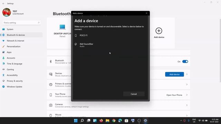Click the phone icon in Your Phone row
Screen dimensions: 221x124
51,95
